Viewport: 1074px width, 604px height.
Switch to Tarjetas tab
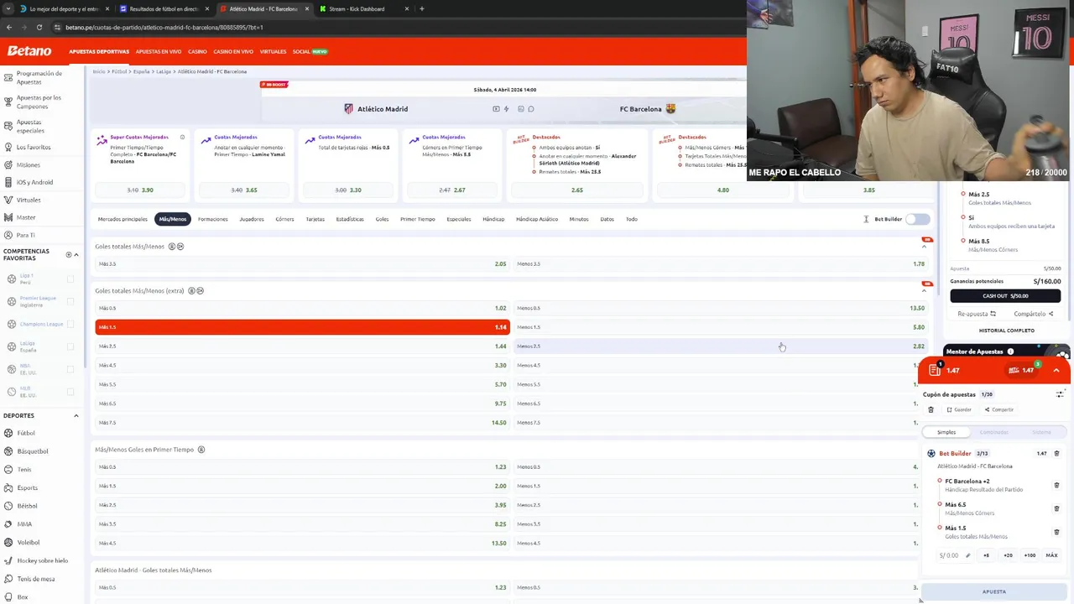coord(315,219)
